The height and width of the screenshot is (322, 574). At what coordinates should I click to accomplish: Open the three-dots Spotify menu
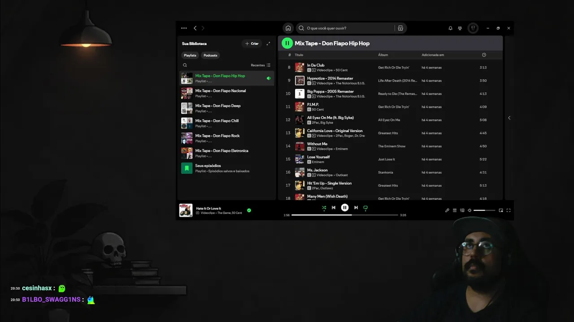pos(184,28)
